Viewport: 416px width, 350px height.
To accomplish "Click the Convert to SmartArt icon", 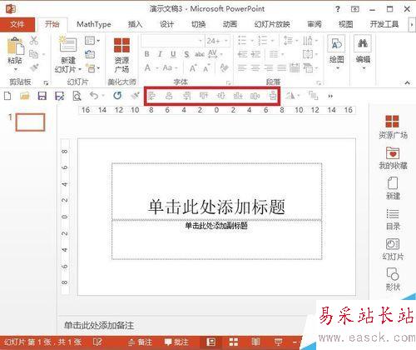I will (x=310, y=67).
